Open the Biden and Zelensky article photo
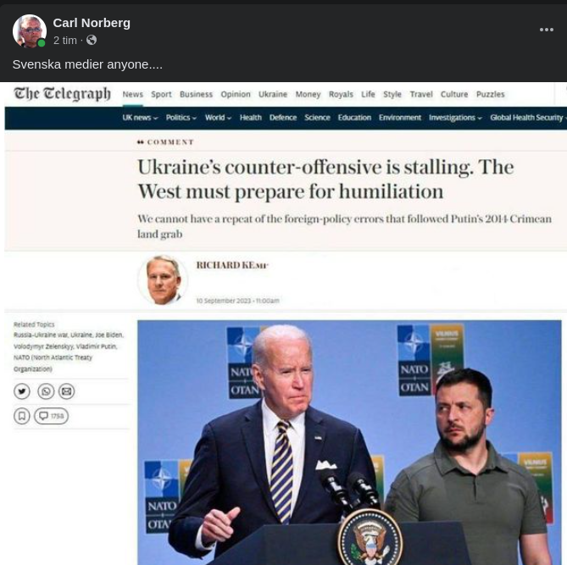The image size is (567, 565). coord(349,442)
